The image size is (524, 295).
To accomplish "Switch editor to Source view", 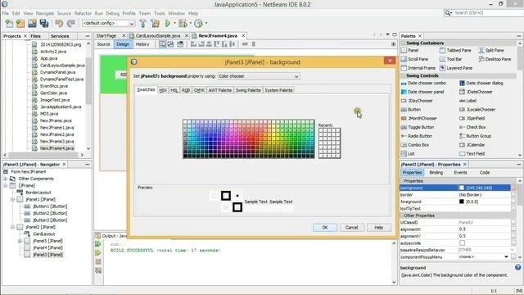I will (103, 44).
